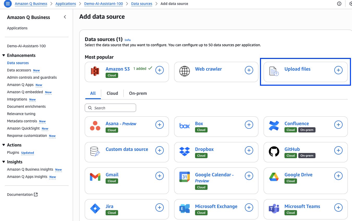Viewport: 352px width, 221px height.
Task: Click the info circle icon in top bar
Action: (339, 4)
